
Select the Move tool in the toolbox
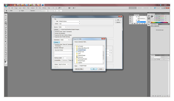tap(6, 16)
